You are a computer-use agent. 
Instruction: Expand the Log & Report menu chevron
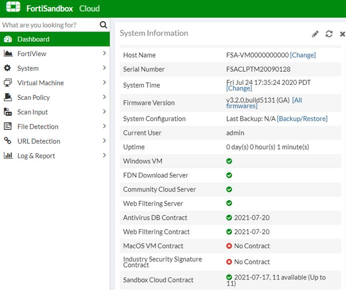point(104,156)
